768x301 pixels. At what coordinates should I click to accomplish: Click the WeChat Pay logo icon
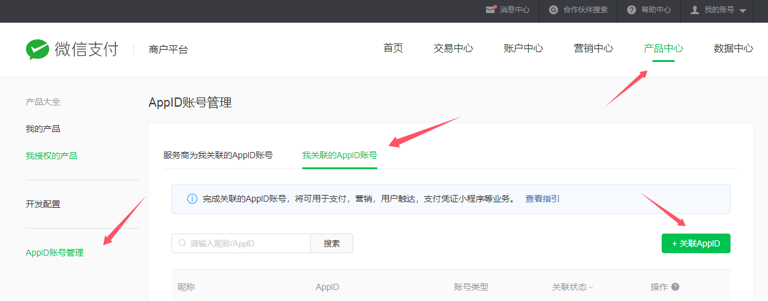[x=37, y=50]
